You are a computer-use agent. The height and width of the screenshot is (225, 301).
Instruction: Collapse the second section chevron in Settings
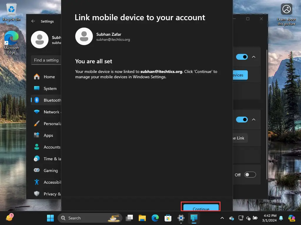click(x=254, y=120)
